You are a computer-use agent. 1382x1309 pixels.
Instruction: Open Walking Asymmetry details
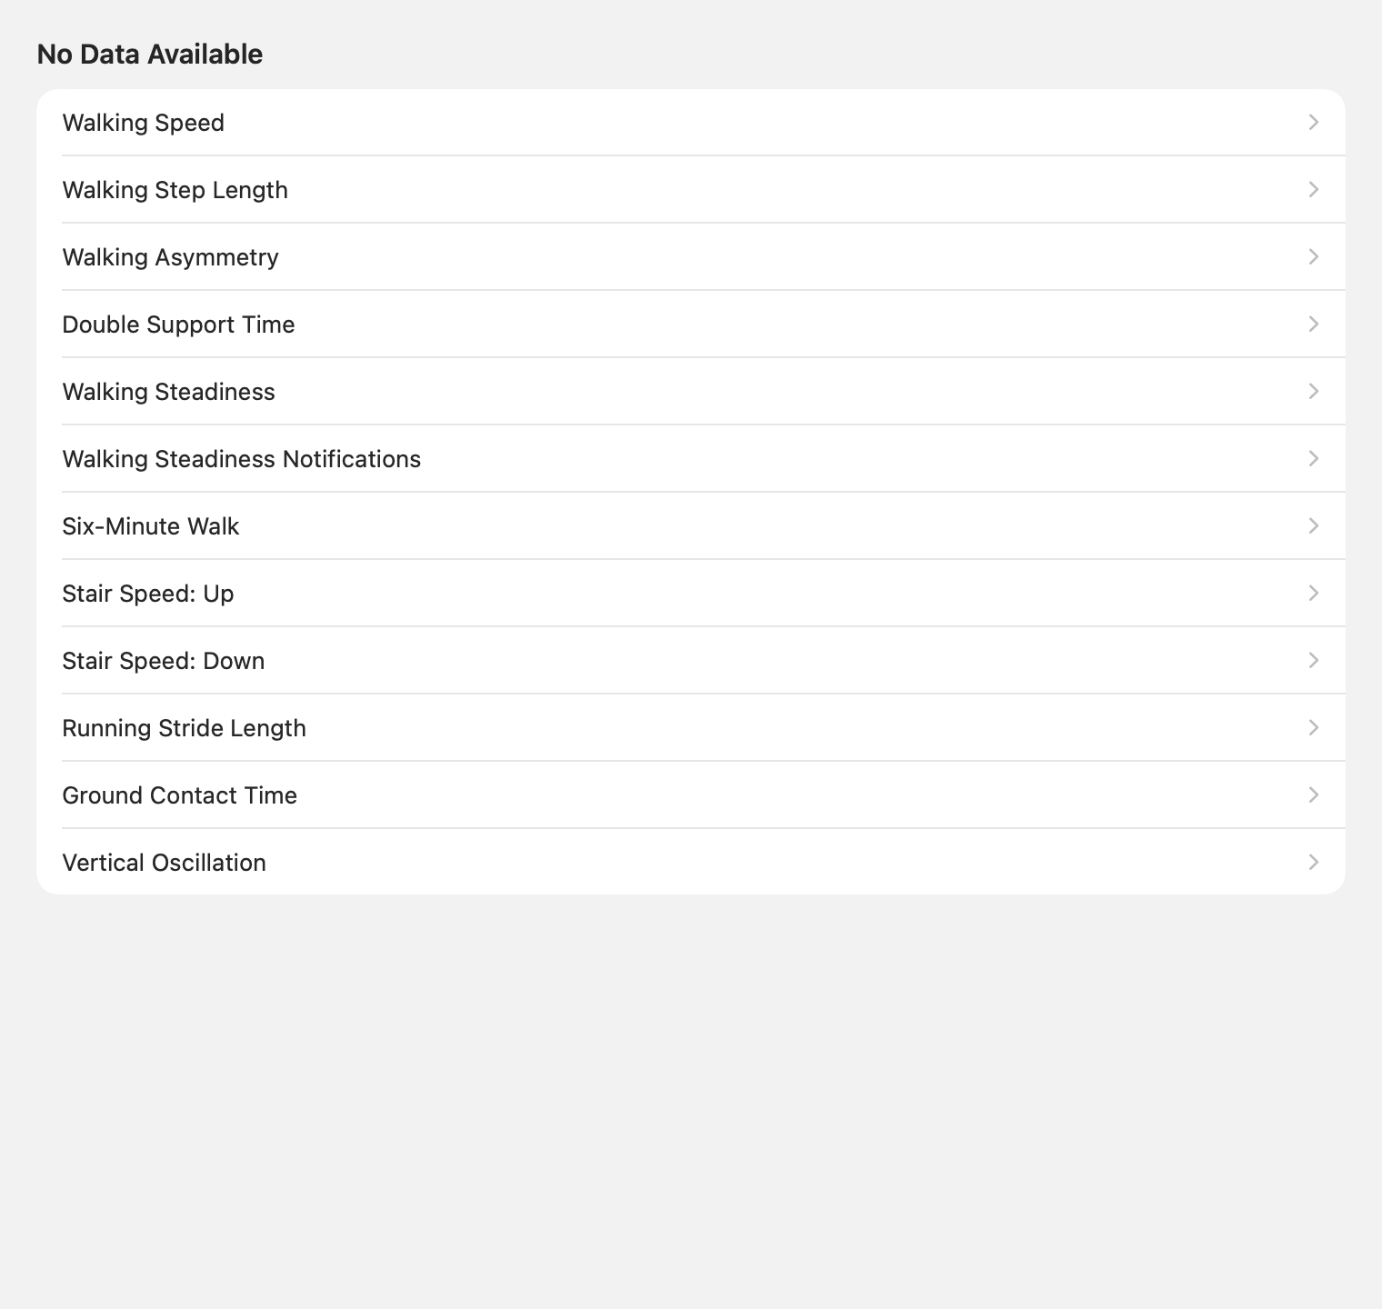[x=691, y=257]
